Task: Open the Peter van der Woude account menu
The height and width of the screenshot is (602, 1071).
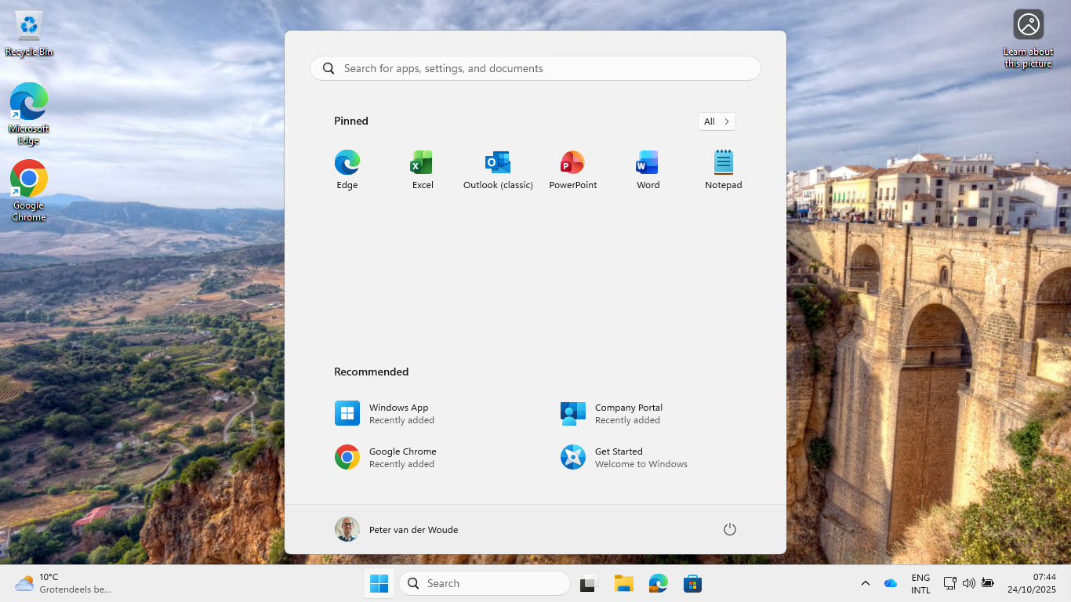Action: [x=397, y=529]
